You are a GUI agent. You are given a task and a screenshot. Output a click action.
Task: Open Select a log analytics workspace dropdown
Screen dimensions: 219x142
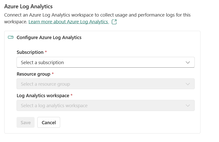(105, 105)
